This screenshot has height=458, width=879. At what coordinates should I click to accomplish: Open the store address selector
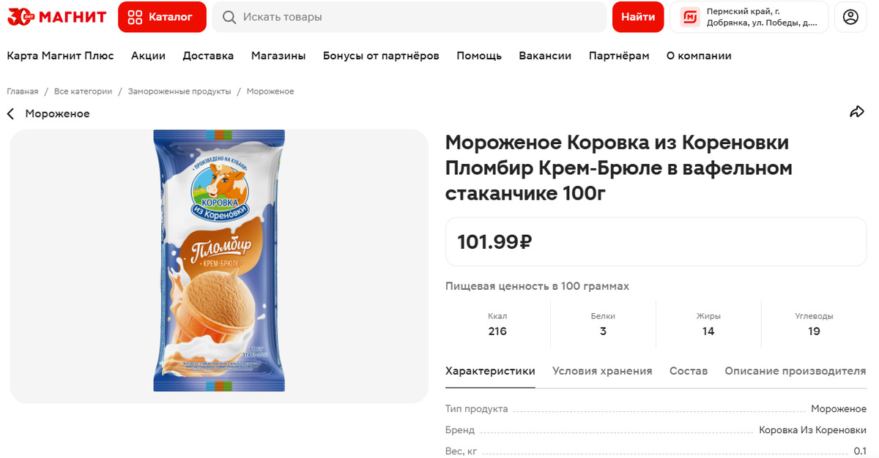pyautogui.click(x=762, y=17)
